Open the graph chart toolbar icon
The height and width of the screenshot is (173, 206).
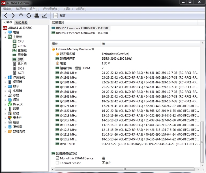[x=44, y=16]
